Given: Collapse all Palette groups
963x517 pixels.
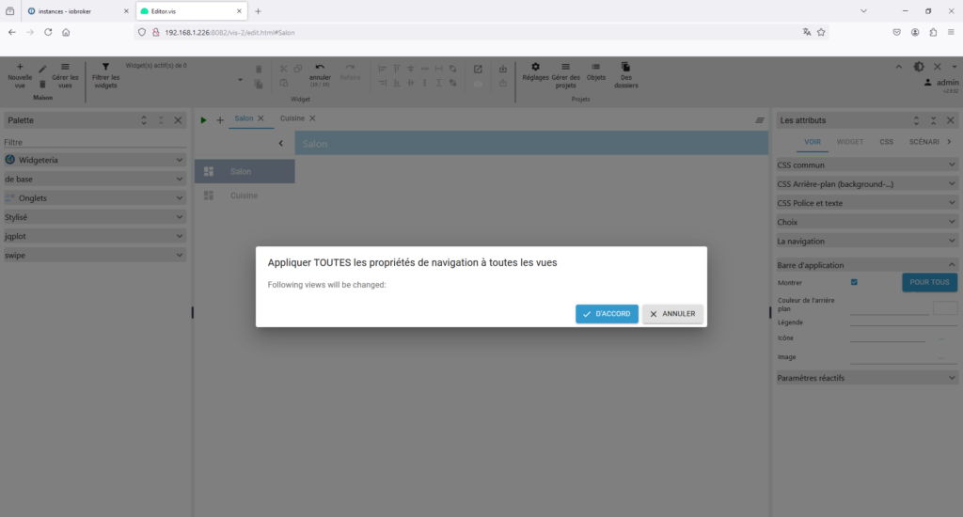Looking at the screenshot, I should 161,120.
